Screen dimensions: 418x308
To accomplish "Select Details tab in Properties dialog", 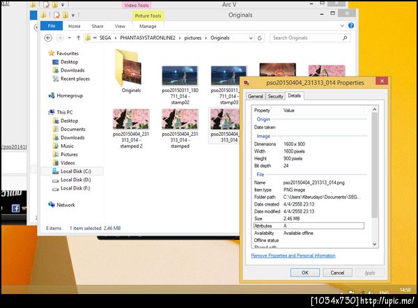I will [x=294, y=95].
